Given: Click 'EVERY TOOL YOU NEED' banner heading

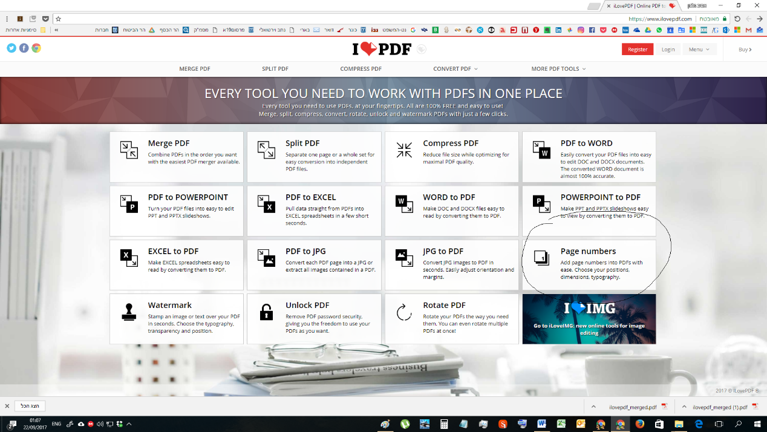Looking at the screenshot, I should tap(383, 94).
